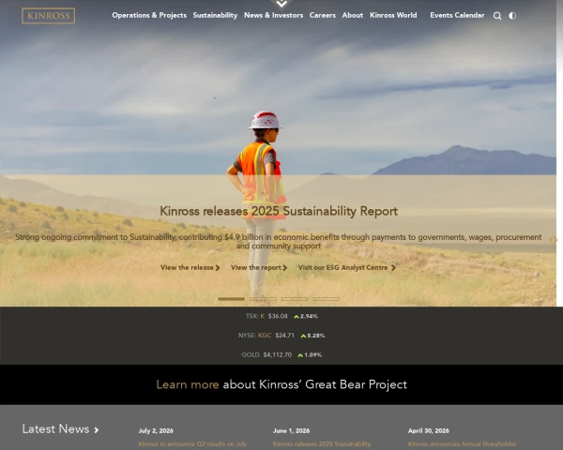Open the About menu

(353, 15)
